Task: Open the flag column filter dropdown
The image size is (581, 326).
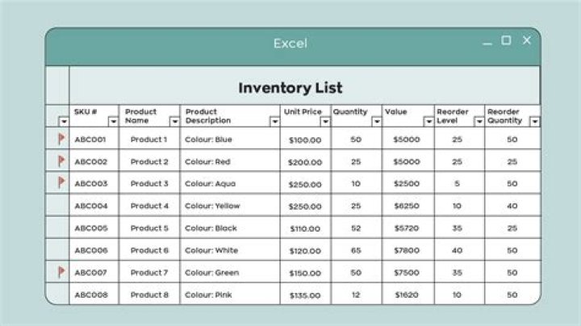Action: pos(64,121)
